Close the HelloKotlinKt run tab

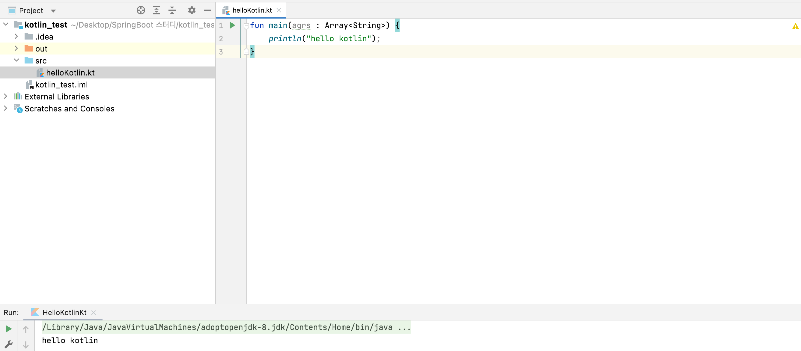point(94,312)
